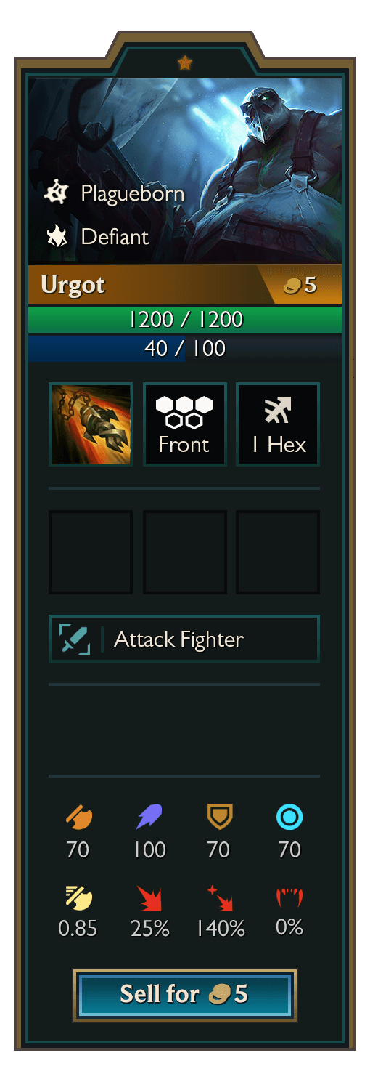Click the ability power stat icon
The width and height of the screenshot is (370, 1090).
(x=149, y=817)
